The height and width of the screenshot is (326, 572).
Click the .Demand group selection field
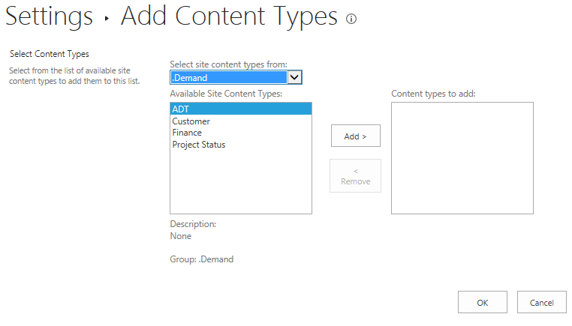coord(228,77)
